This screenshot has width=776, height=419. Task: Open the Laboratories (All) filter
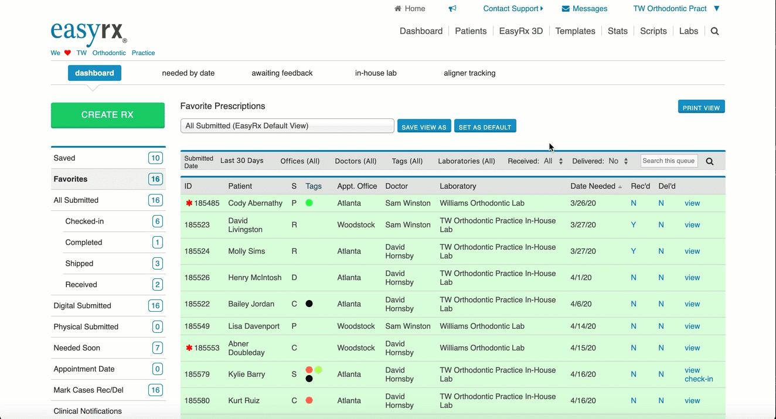pyautogui.click(x=467, y=161)
